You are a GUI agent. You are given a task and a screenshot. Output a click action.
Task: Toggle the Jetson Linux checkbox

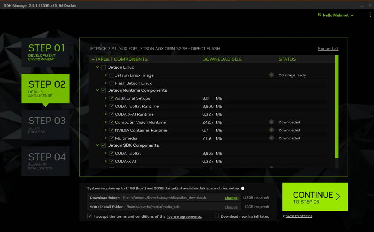point(103,67)
